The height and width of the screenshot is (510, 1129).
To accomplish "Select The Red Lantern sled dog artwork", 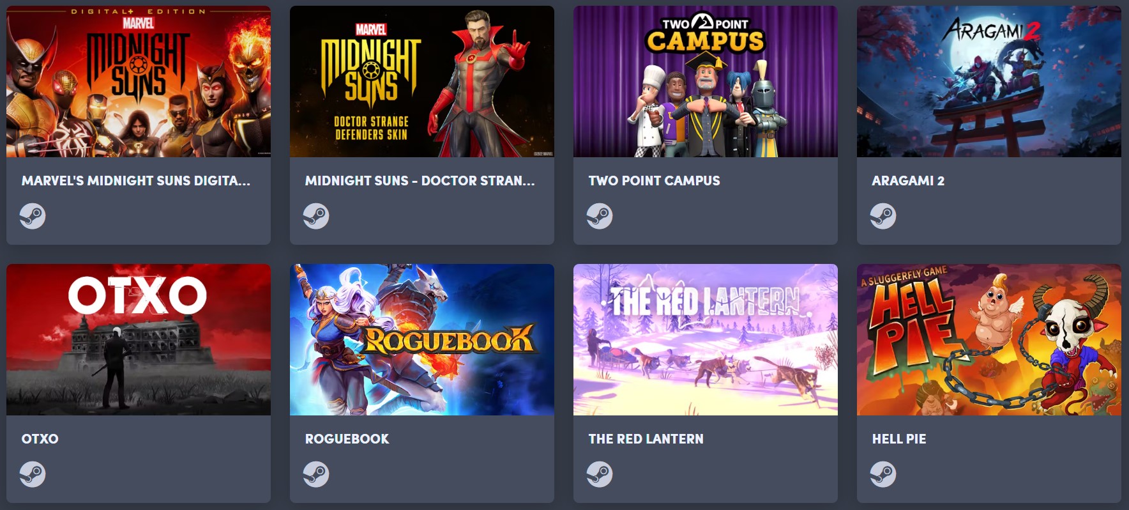I will click(706, 339).
